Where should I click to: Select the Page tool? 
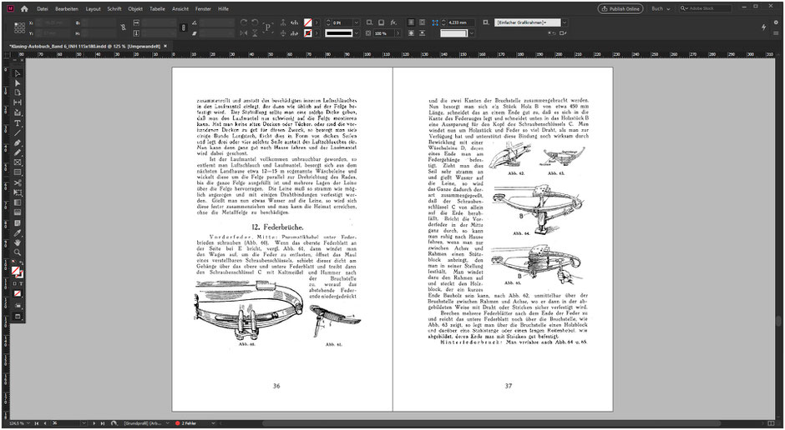(x=18, y=92)
